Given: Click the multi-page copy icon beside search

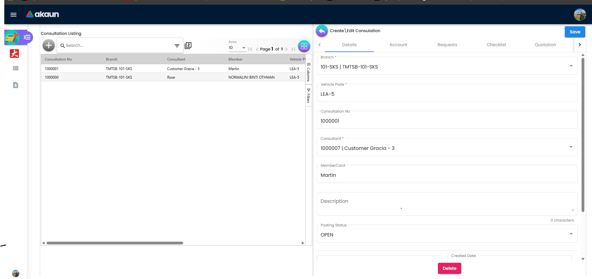Looking at the screenshot, I should click(x=188, y=46).
